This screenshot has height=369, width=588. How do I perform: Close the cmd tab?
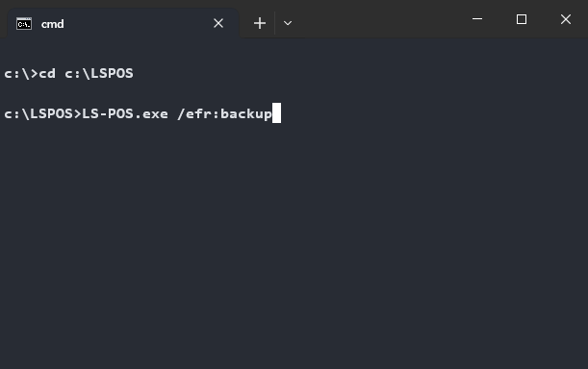pos(218,23)
